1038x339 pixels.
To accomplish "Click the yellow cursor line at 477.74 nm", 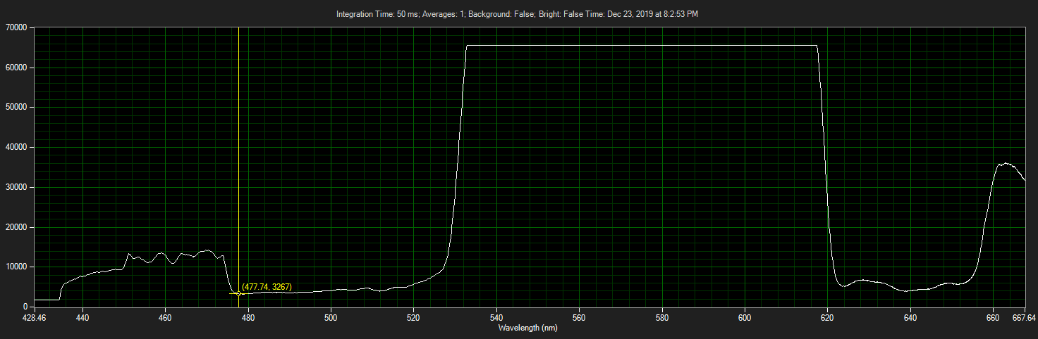I will pyautogui.click(x=238, y=167).
